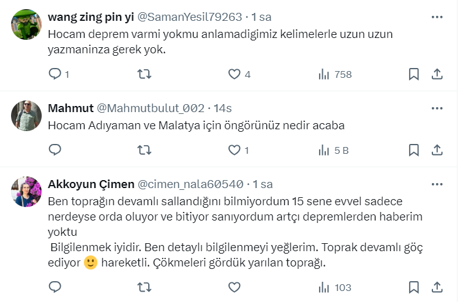Open more options for wang zing pin yi's tweet

click(x=437, y=17)
